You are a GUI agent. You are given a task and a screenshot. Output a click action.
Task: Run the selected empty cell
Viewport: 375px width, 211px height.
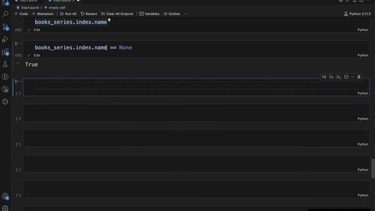16,81
